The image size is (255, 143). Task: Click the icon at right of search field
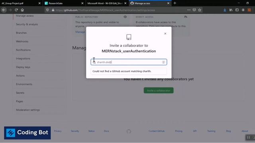pyautogui.click(x=163, y=62)
